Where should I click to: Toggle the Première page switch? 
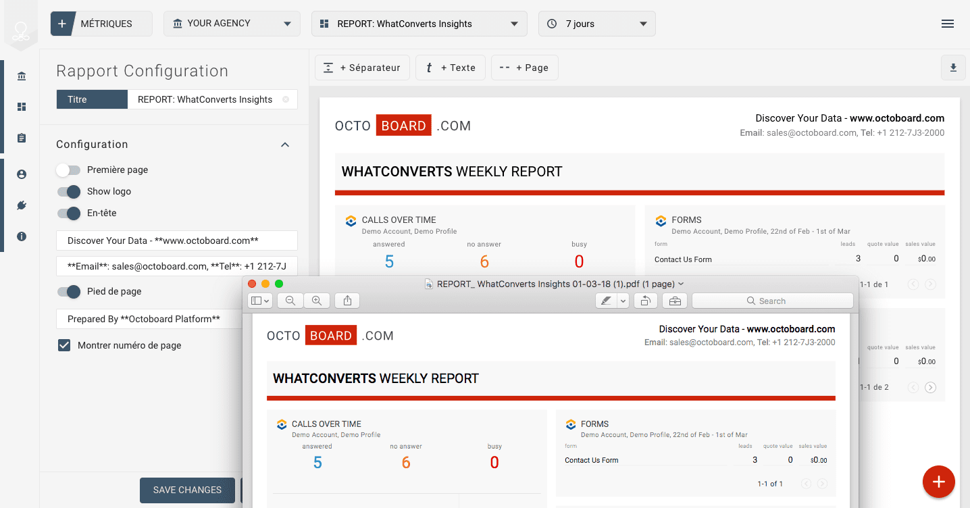tap(68, 170)
